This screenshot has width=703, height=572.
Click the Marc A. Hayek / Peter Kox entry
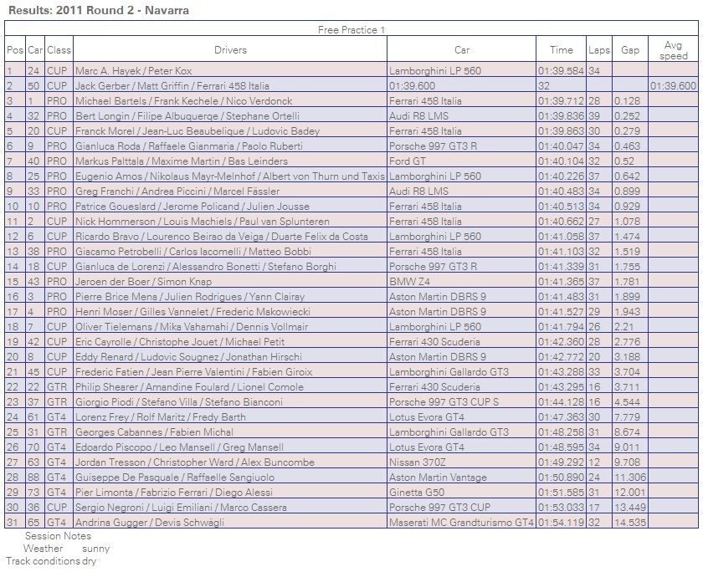pyautogui.click(x=134, y=71)
